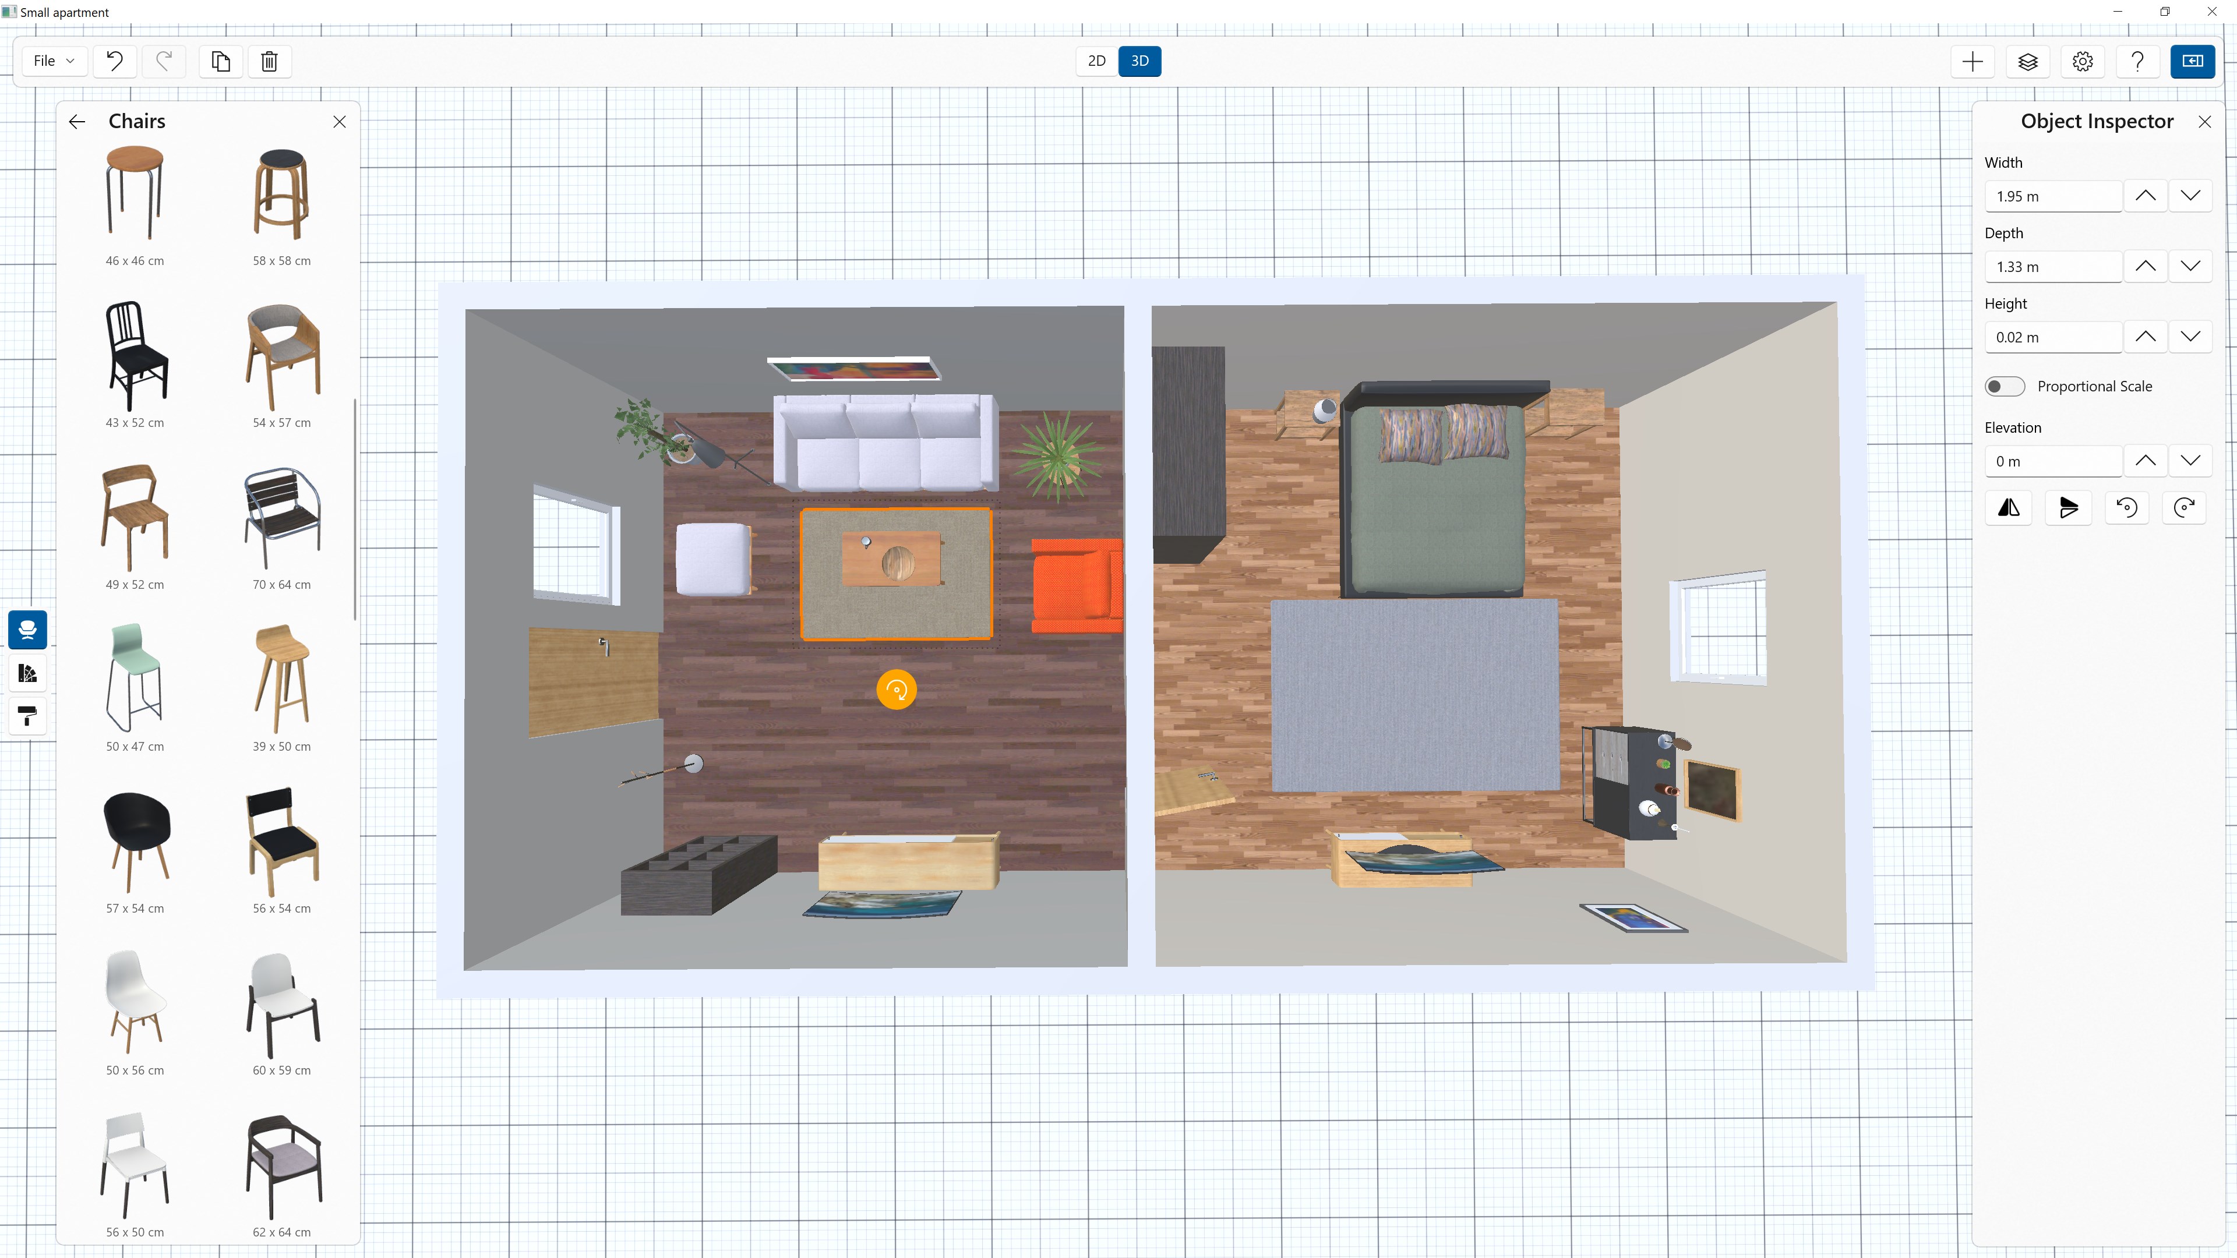2237x1258 pixels.
Task: Toggle the Proportional Scale switch
Action: 2004,386
